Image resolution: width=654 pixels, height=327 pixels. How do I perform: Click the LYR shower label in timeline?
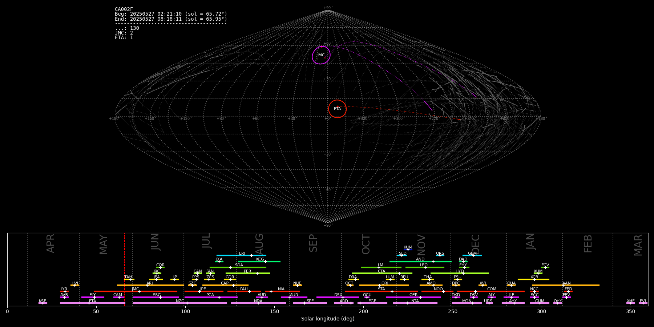pyautogui.click(x=64, y=289)
